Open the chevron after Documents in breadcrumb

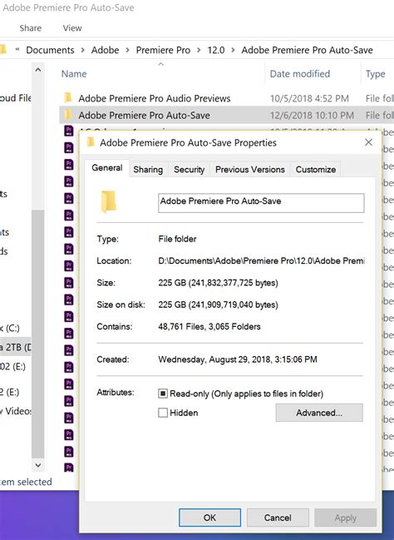pyautogui.click(x=82, y=50)
